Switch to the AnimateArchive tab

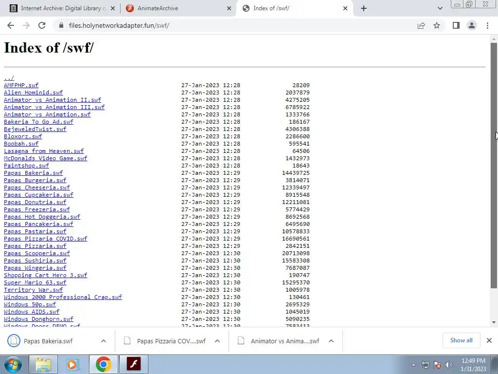tap(179, 8)
